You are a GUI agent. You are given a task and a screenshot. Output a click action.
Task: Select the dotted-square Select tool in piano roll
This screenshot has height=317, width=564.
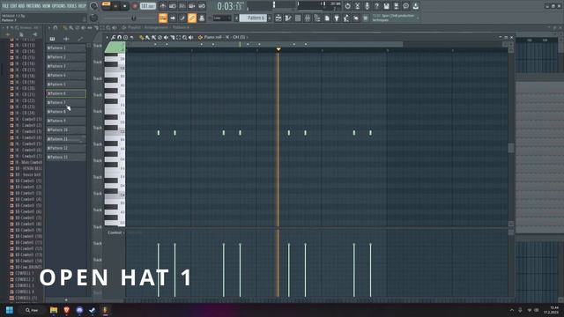(178, 37)
